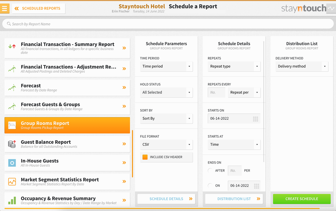Open Market Segment Statistics via chevron arrow
The image size is (336, 211).
pos(124,182)
